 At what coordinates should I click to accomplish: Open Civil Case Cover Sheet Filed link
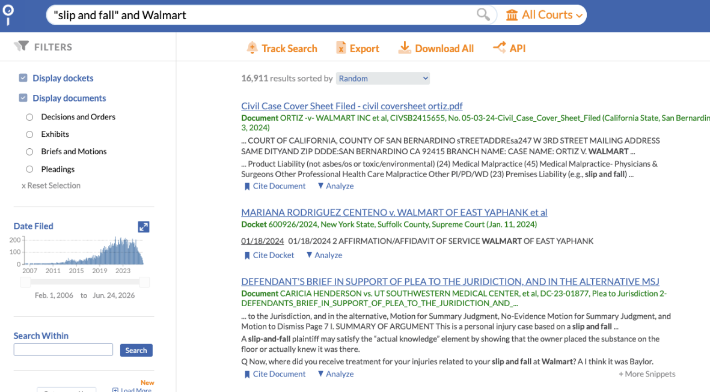pos(352,106)
